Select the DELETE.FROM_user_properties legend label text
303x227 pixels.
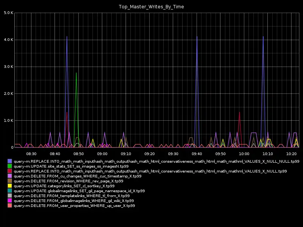coord(74,205)
